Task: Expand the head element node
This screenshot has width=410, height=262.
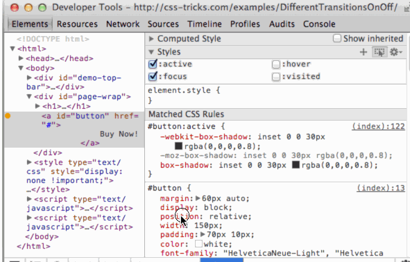Action: pos(21,58)
